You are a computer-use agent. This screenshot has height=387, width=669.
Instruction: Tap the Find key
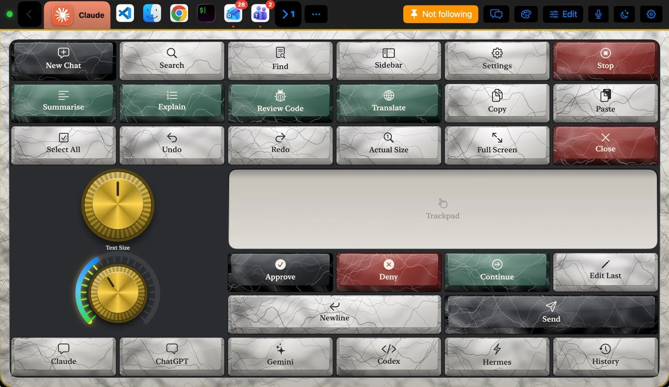tap(280, 61)
